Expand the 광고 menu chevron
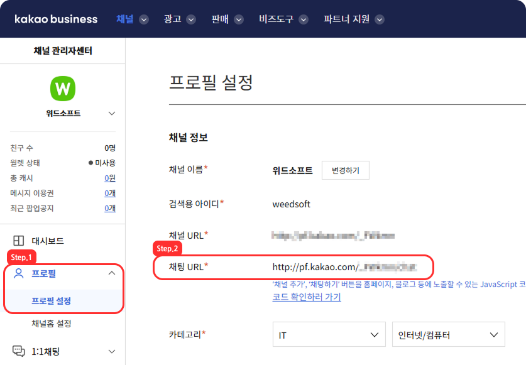The width and height of the screenshot is (526, 365). tap(191, 20)
